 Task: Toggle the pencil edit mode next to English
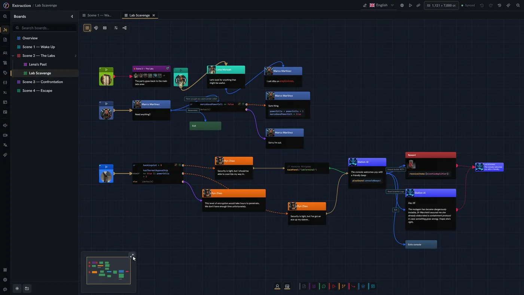point(365,6)
